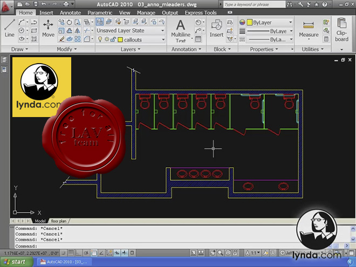Toggle Ortho mode in status bar
The width and height of the screenshot is (356, 267).
click(78, 252)
